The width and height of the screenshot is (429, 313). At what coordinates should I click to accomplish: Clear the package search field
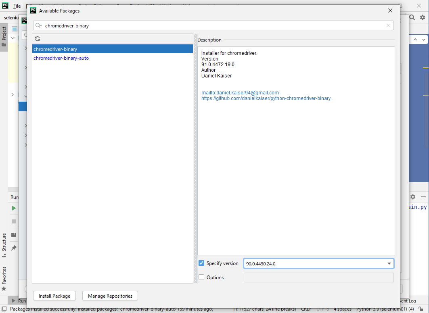pyautogui.click(x=388, y=25)
